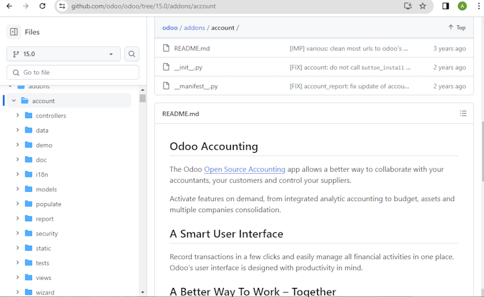Click the browser address bar URL
The image size is (484, 297).
click(x=143, y=6)
